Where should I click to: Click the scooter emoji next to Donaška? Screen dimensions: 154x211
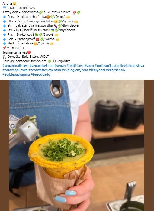coord(5,57)
